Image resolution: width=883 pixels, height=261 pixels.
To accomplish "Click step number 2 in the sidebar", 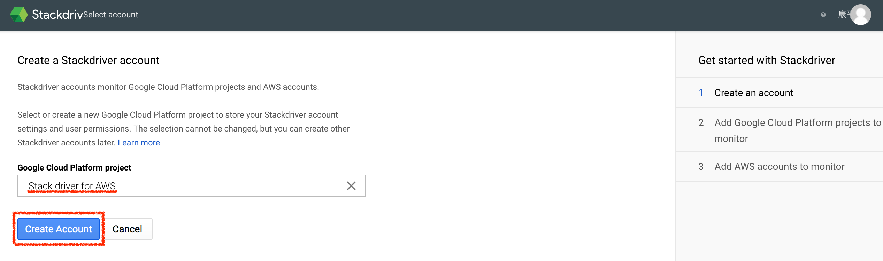I will [x=701, y=123].
